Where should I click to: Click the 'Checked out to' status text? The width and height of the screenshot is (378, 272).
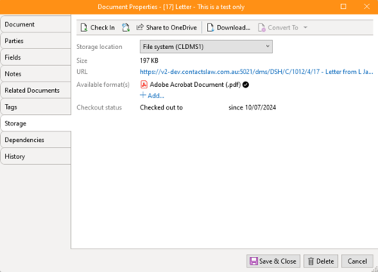(x=161, y=107)
